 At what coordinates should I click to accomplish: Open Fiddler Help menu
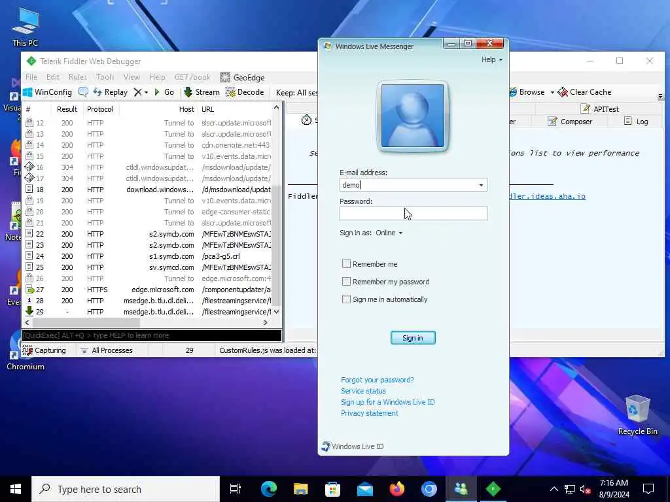click(157, 77)
